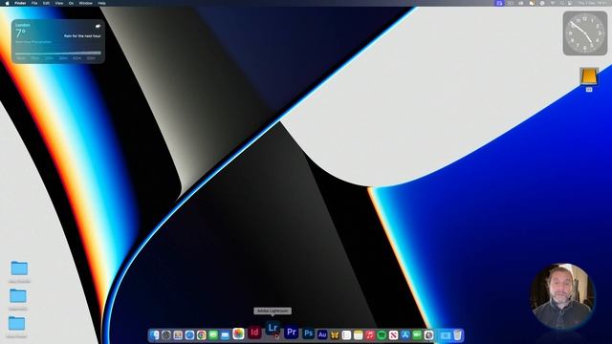
Task: Open the News app in Dock
Action: point(393,335)
